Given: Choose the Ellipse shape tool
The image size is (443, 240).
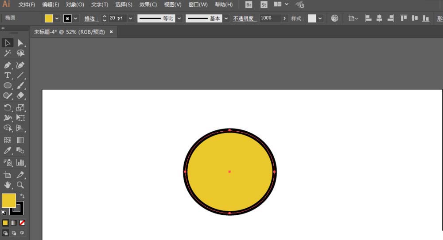Looking at the screenshot, I should (x=8, y=86).
